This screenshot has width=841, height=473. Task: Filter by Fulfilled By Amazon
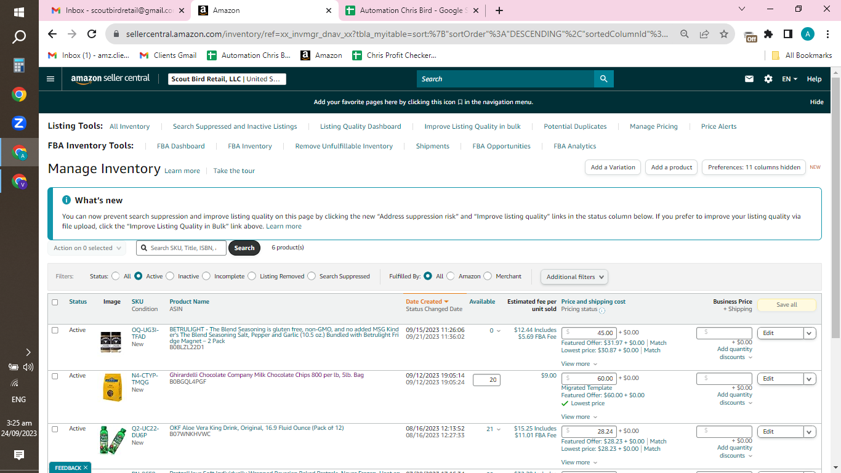click(x=451, y=276)
